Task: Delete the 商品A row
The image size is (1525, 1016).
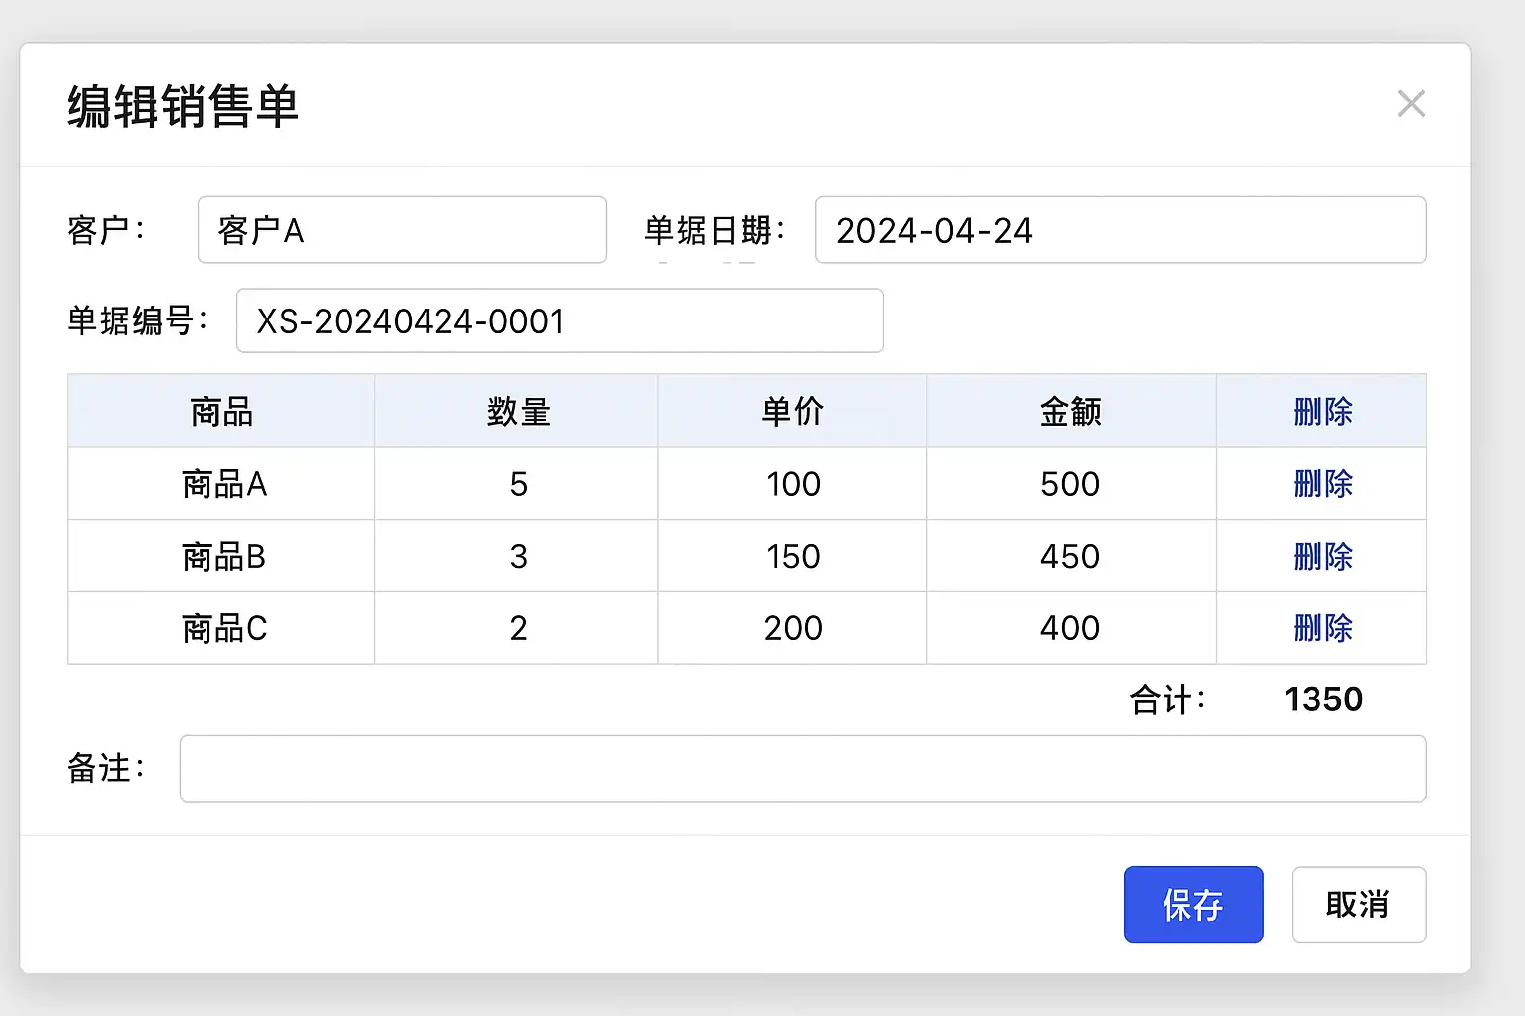Action: [1322, 484]
